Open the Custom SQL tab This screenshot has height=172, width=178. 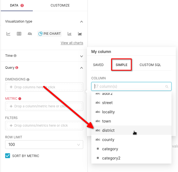(150, 65)
